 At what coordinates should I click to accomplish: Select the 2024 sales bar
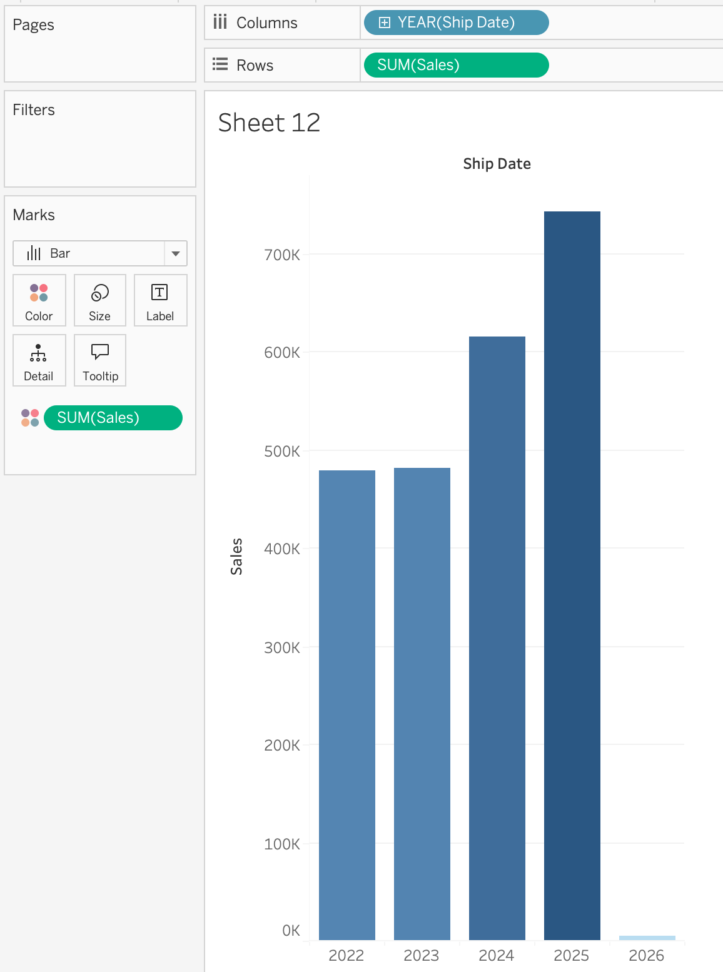tap(497, 638)
